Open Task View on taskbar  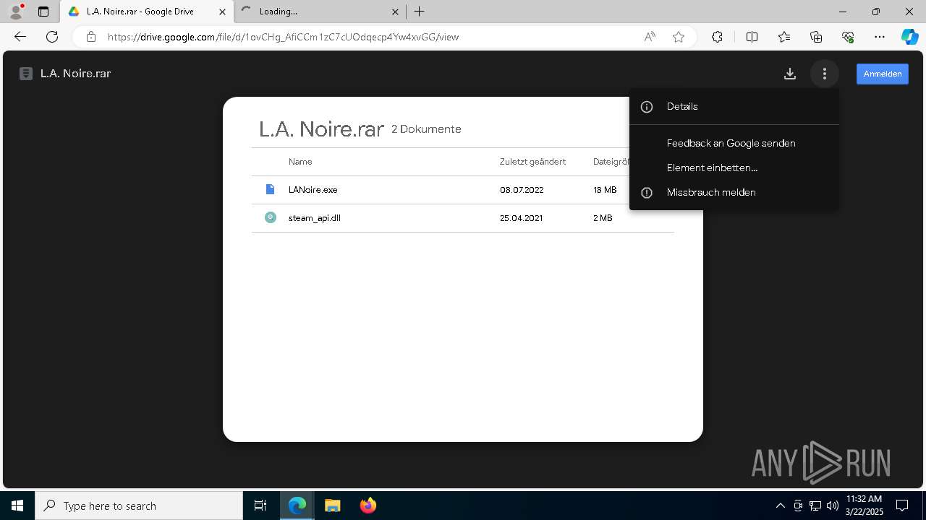[x=260, y=506]
